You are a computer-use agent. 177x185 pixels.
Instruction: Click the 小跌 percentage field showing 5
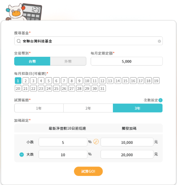pos(63,142)
